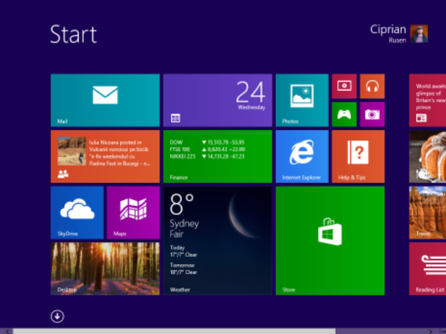
Task: Launch the Music headphones tile
Action: pyautogui.click(x=372, y=86)
